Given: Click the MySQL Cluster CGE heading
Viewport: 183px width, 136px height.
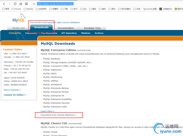Looking at the screenshot, I should coord(54,123).
